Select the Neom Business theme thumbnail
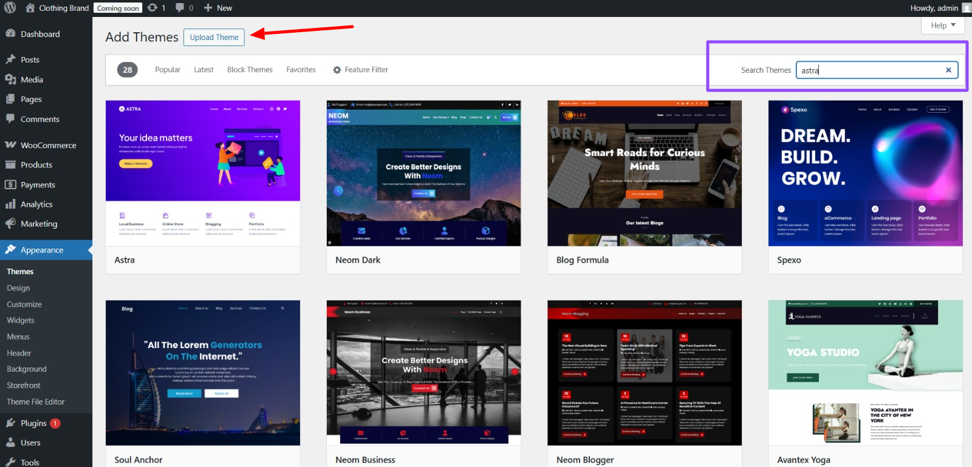 423,373
